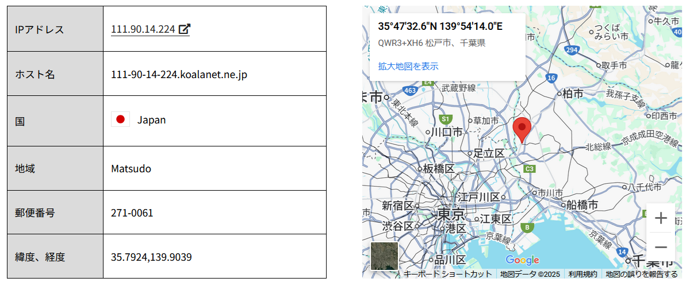
Task: Open the 111.90.14.224 IP address link
Action: coord(143,29)
